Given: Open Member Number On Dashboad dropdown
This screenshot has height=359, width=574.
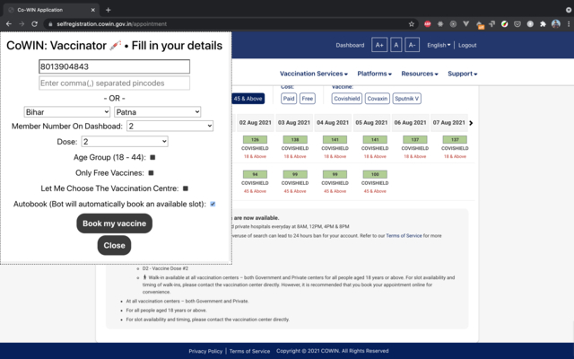Looking at the screenshot, I should click(x=170, y=126).
